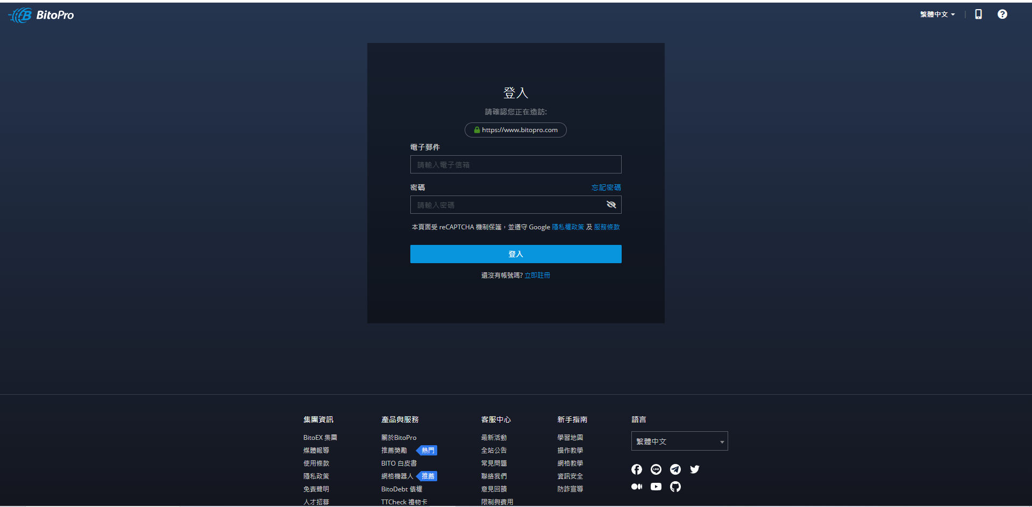The height and width of the screenshot is (507, 1032).
Task: Click the 集團資訊 footer heading
Action: 318,419
